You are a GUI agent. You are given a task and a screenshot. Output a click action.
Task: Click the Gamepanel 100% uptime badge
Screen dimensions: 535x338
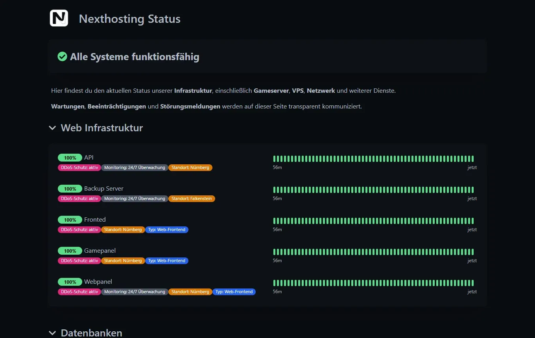click(x=70, y=251)
